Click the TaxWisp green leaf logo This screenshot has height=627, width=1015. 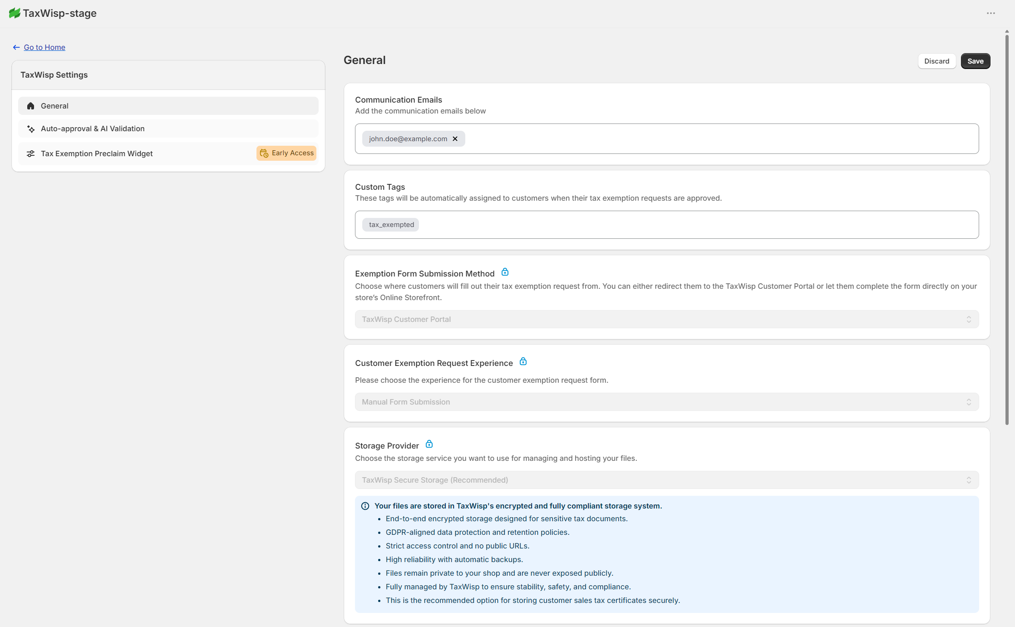pos(15,13)
